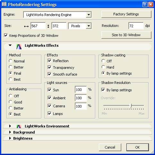Open the Engine dropdown list
This screenshot has height=155, width=155.
tap(89, 15)
